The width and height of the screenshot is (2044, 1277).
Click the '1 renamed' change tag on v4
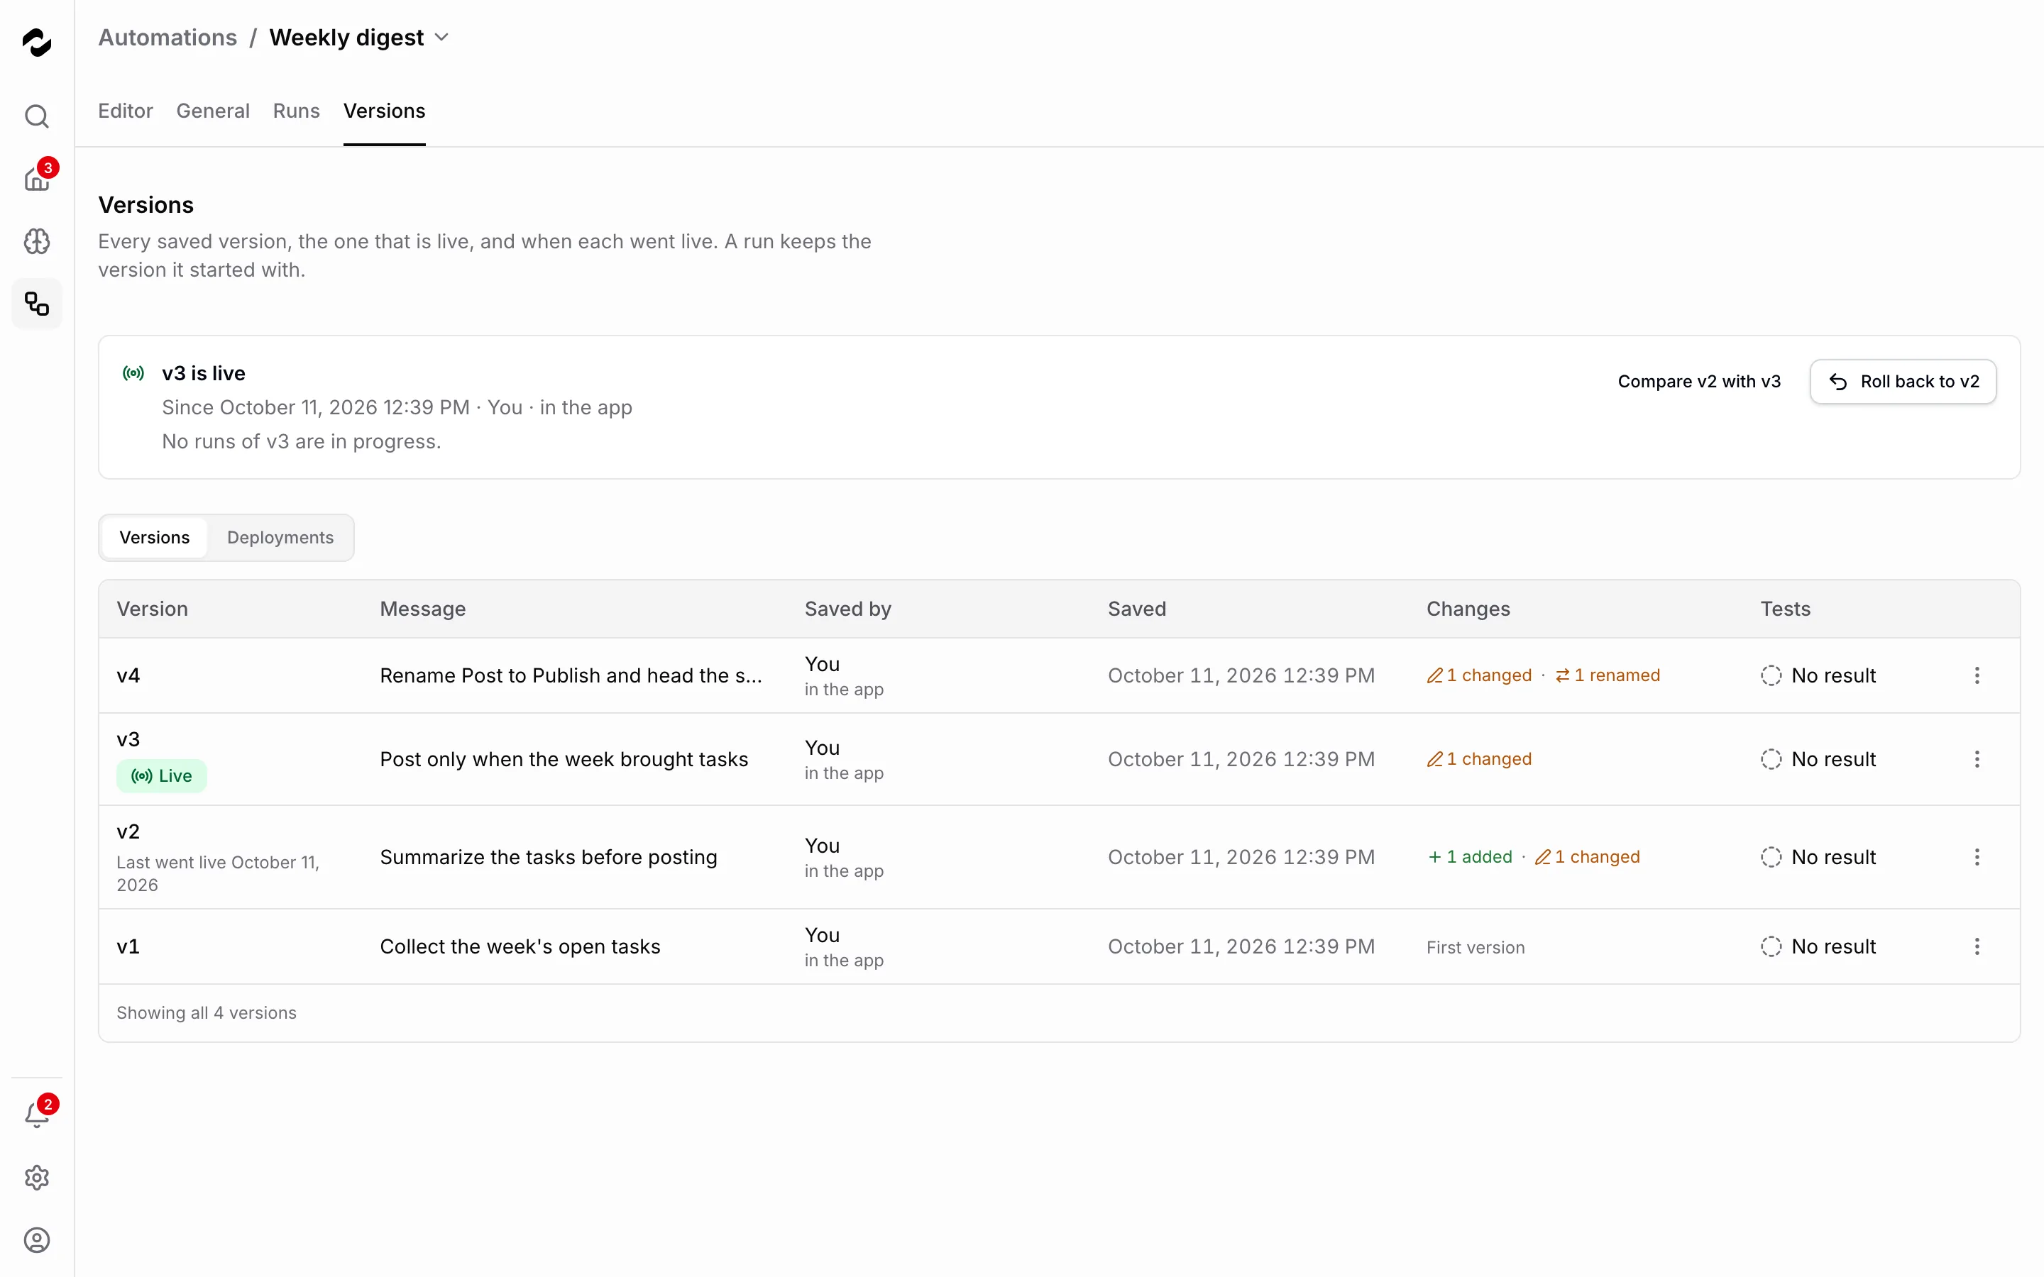point(1608,675)
